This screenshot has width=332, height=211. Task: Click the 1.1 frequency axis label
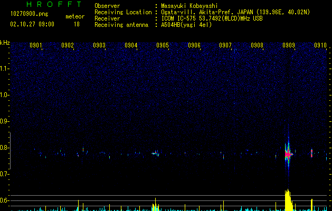pyautogui.click(x=4, y=69)
